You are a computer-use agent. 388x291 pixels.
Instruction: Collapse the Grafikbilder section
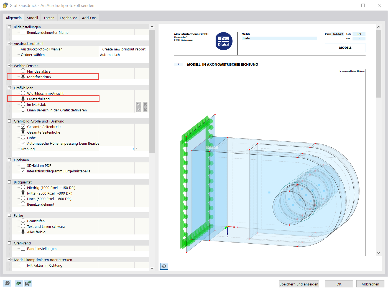tap(9, 88)
